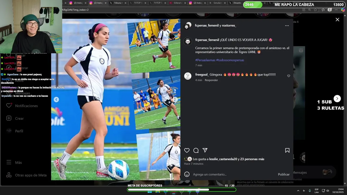This screenshot has height=195, width=347.
Task: Open the roxtorres_ profile link
Action: (229, 25)
